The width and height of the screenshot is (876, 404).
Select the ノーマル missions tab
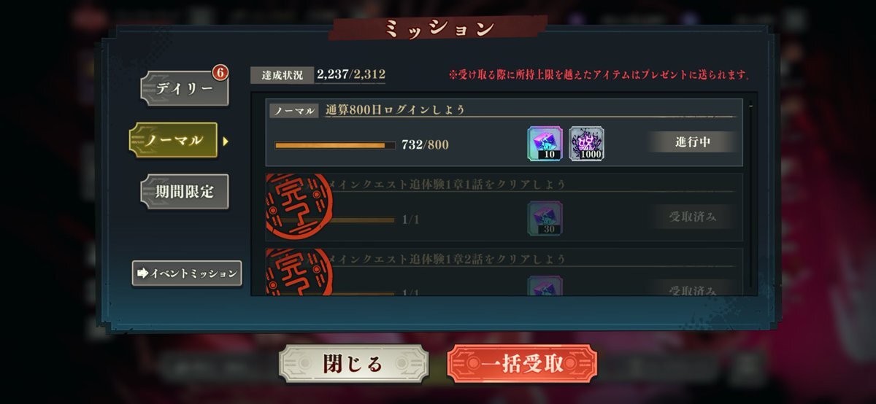coord(173,140)
